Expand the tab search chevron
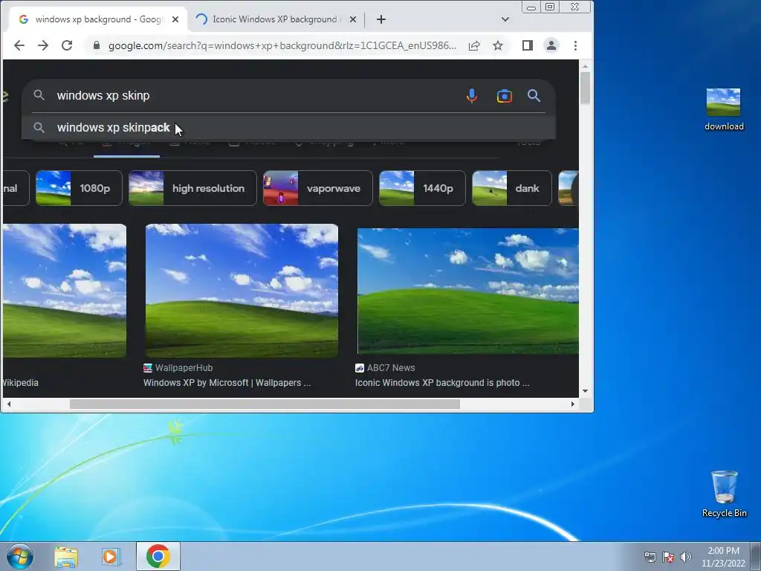 point(505,19)
